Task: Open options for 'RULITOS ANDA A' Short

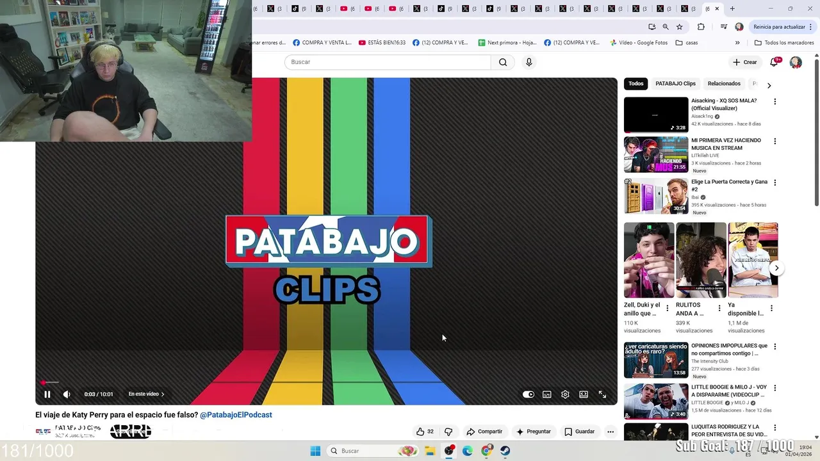Action: point(719,308)
